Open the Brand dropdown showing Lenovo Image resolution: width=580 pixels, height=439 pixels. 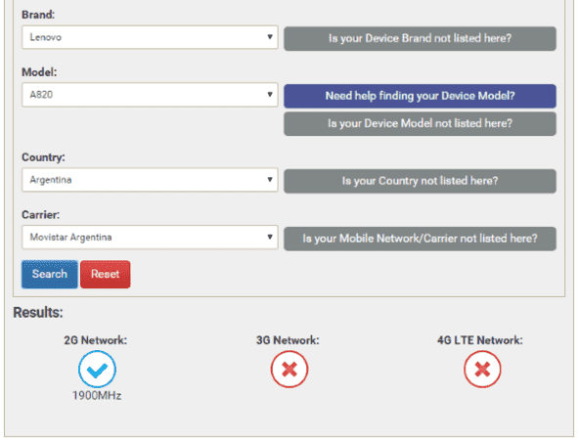[150, 37]
